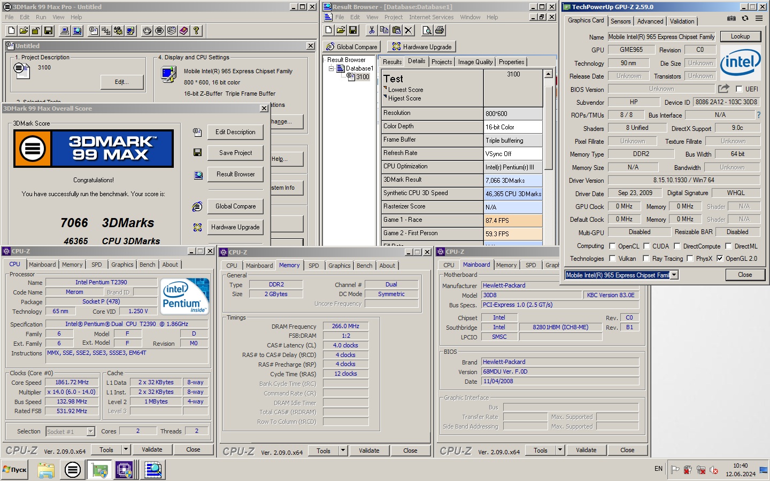
Task: Click Hardware Upgrade button in Result Browser toolbar
Action: point(422,46)
